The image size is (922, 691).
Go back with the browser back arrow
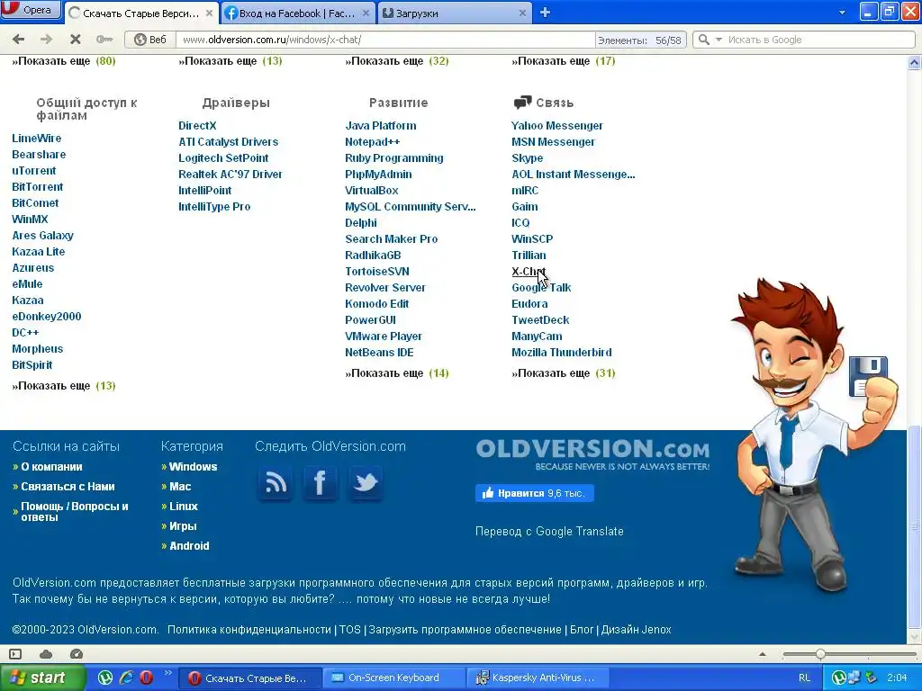click(x=18, y=40)
